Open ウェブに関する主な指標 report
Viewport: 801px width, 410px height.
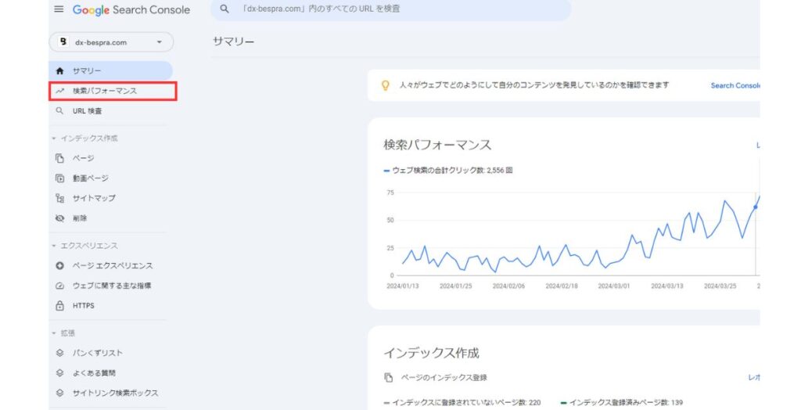coord(110,286)
